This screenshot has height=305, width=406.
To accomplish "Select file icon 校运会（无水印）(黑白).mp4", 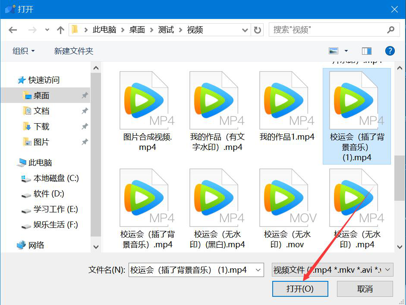I will pyautogui.click(x=217, y=198).
